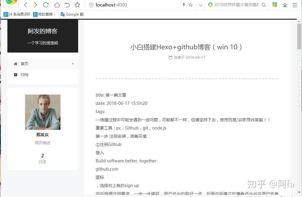Click the magnifier icon in search box
302x197 pixels.
(x=263, y=5)
